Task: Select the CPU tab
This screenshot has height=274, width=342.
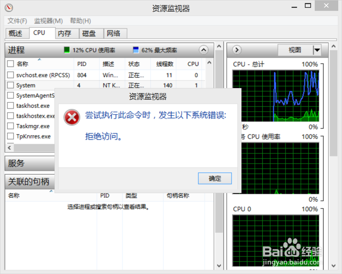Action: pyautogui.click(x=42, y=33)
